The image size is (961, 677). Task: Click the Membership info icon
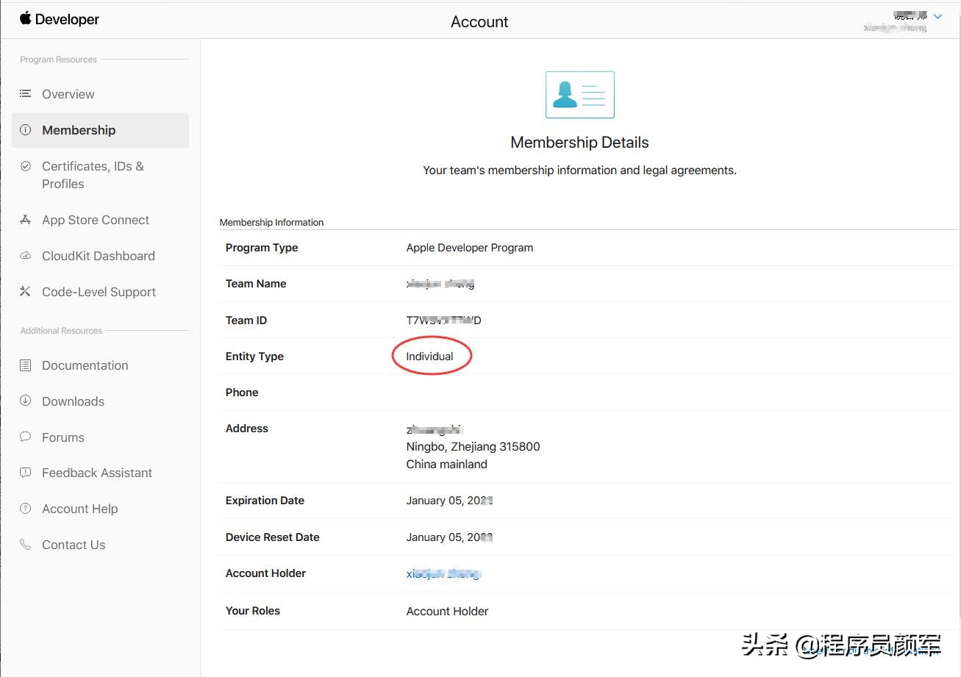[26, 130]
